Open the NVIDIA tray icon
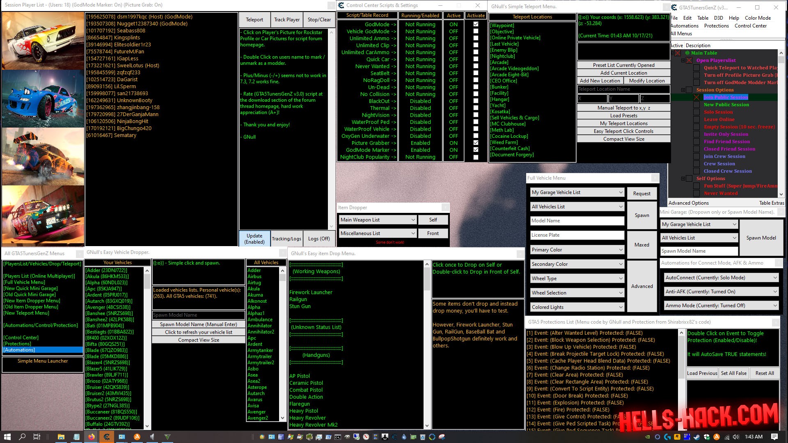788x443 pixels. pyautogui.click(x=648, y=437)
